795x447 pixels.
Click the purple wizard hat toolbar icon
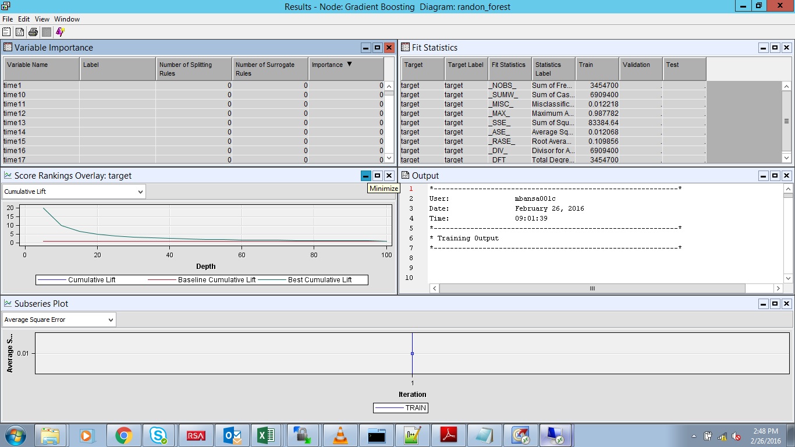(60, 32)
